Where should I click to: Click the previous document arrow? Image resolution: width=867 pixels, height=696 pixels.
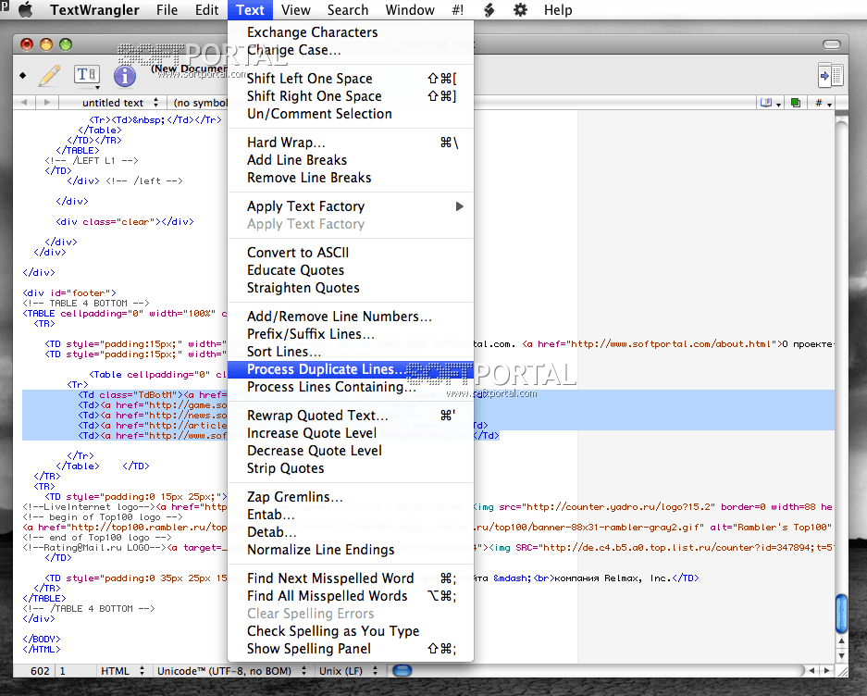coord(23,103)
